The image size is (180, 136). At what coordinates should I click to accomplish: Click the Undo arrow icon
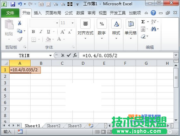coord(20,4)
